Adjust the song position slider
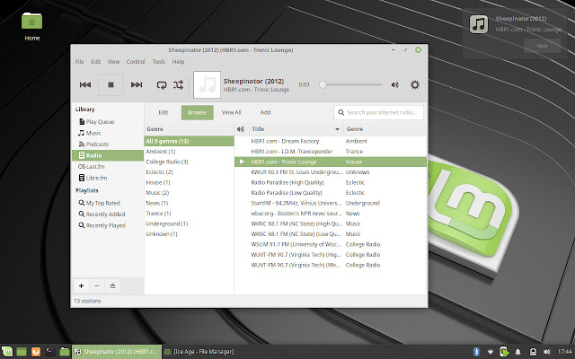The width and height of the screenshot is (575, 359). [351, 84]
